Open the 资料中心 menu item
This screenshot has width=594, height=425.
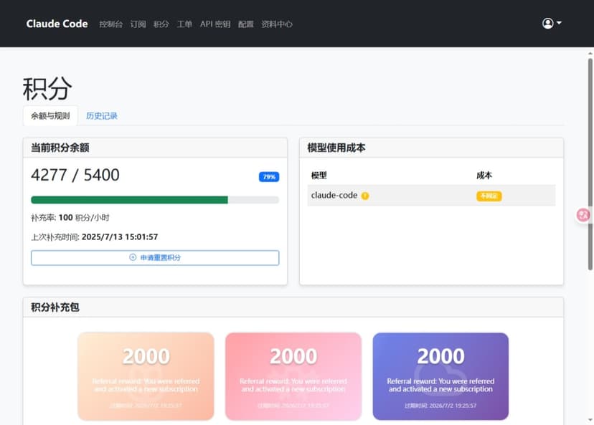[x=277, y=24]
